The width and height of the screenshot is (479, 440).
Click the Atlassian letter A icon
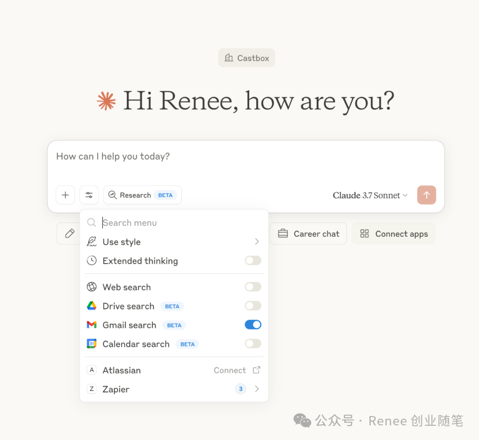coord(92,370)
